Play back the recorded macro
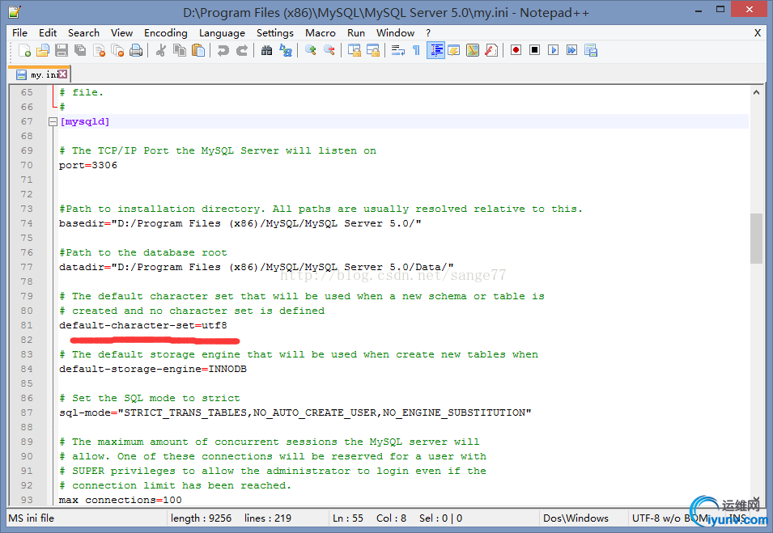This screenshot has height=533, width=773. 554,50
